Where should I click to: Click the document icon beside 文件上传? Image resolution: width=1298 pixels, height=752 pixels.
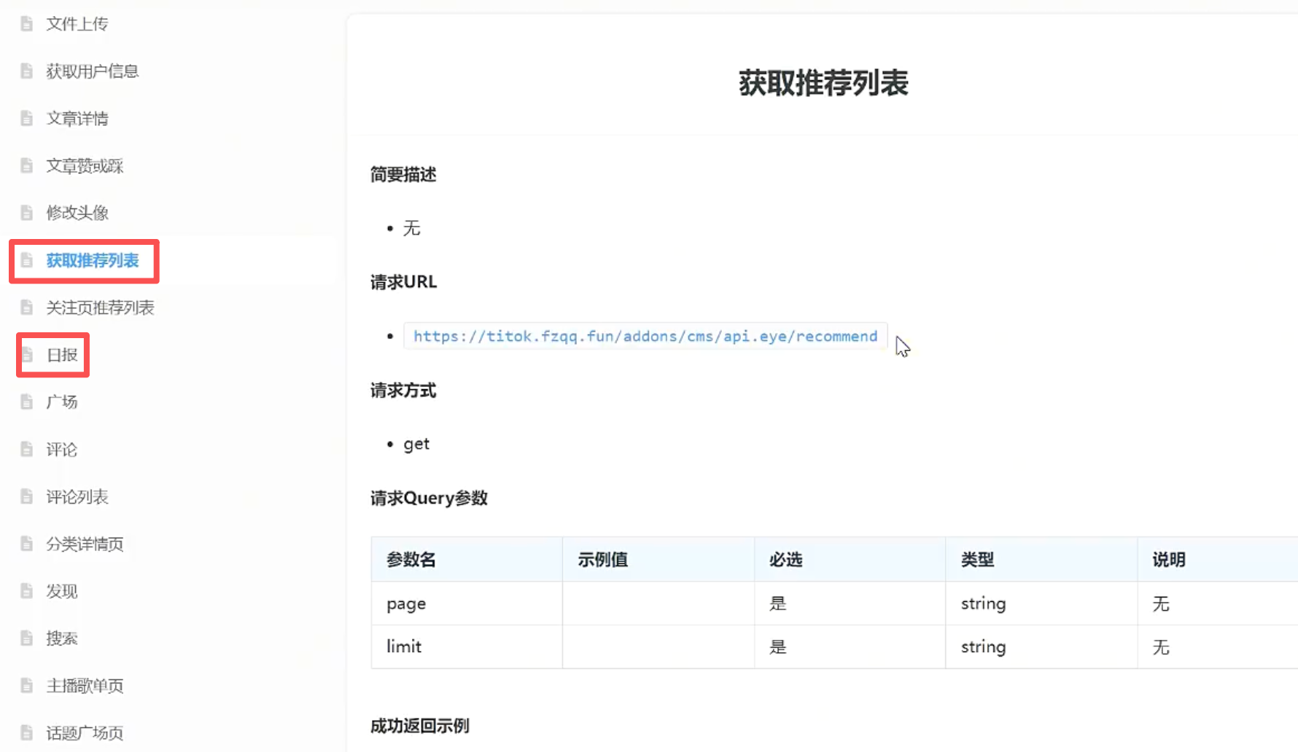[26, 23]
